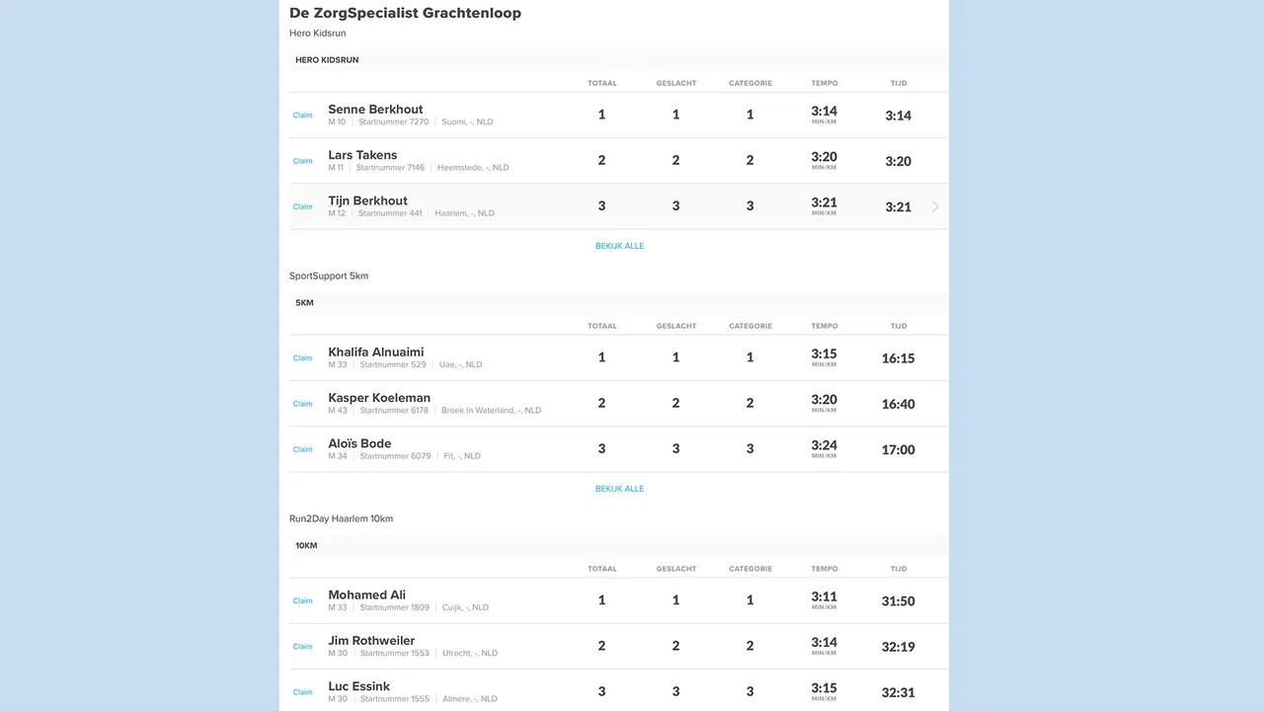Claim the Mohamed Ali result

pyautogui.click(x=302, y=601)
